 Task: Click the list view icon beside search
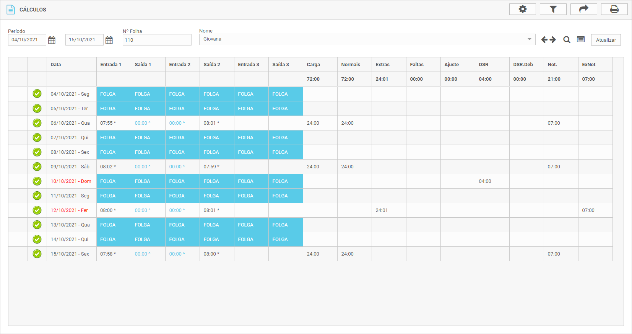pyautogui.click(x=581, y=39)
